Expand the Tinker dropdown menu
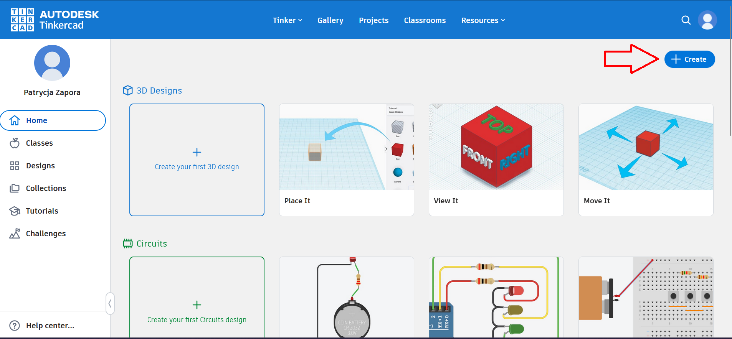The height and width of the screenshot is (339, 732). click(287, 20)
